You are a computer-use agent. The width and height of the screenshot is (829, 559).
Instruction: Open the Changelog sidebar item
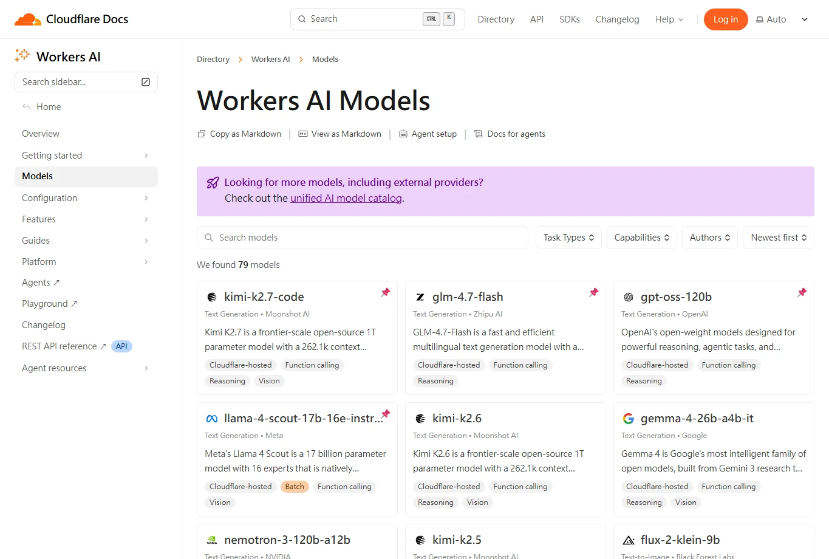coord(44,325)
